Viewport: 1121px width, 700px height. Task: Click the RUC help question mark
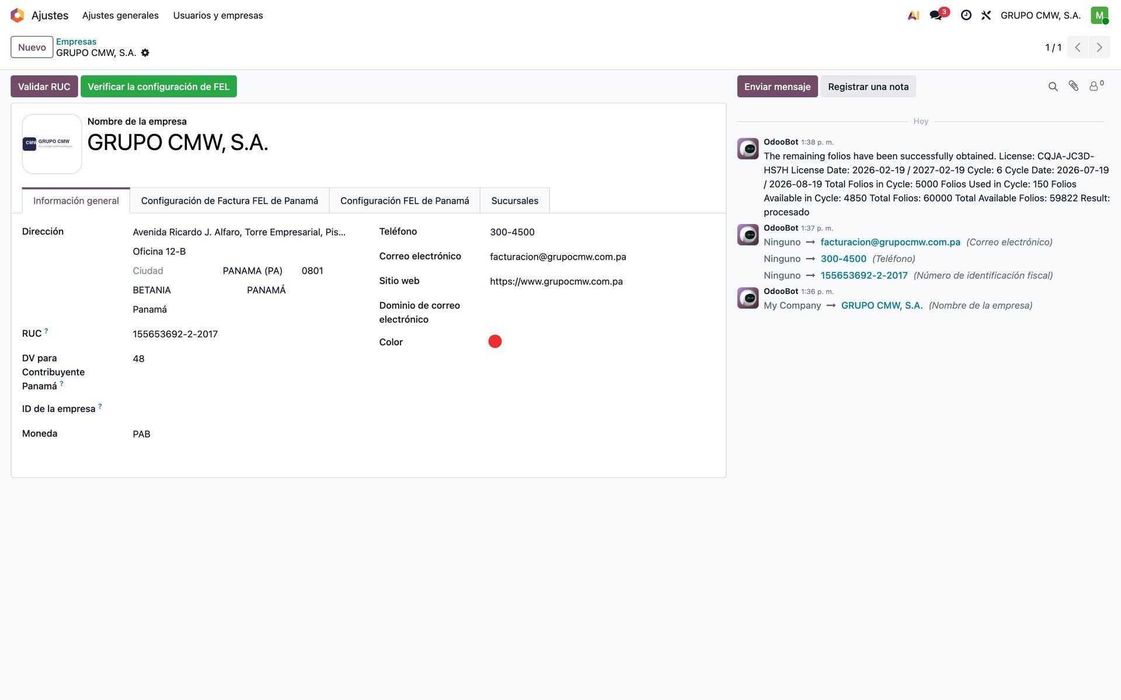(x=46, y=331)
